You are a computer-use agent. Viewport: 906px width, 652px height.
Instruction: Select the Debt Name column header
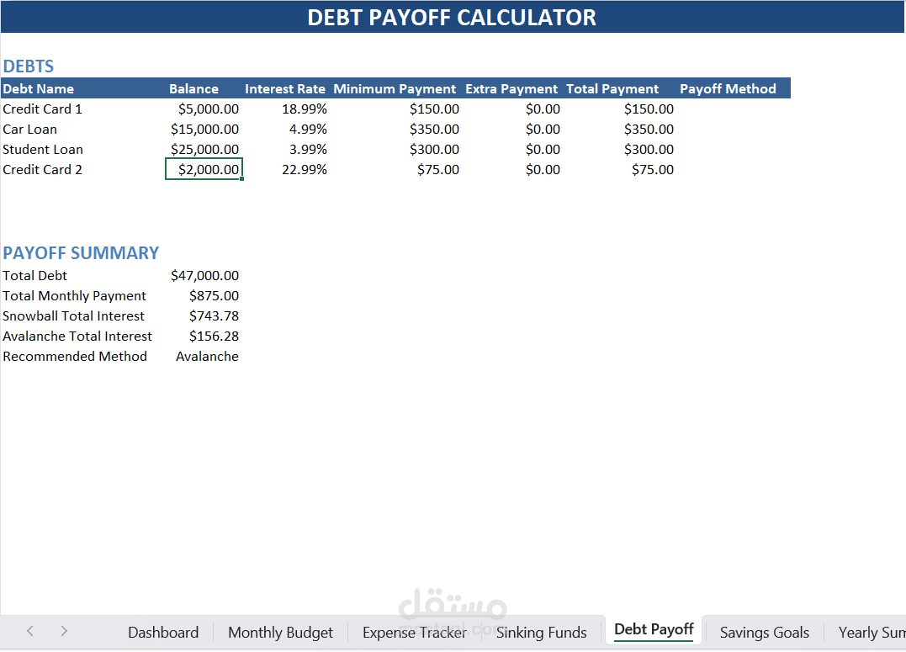point(39,89)
